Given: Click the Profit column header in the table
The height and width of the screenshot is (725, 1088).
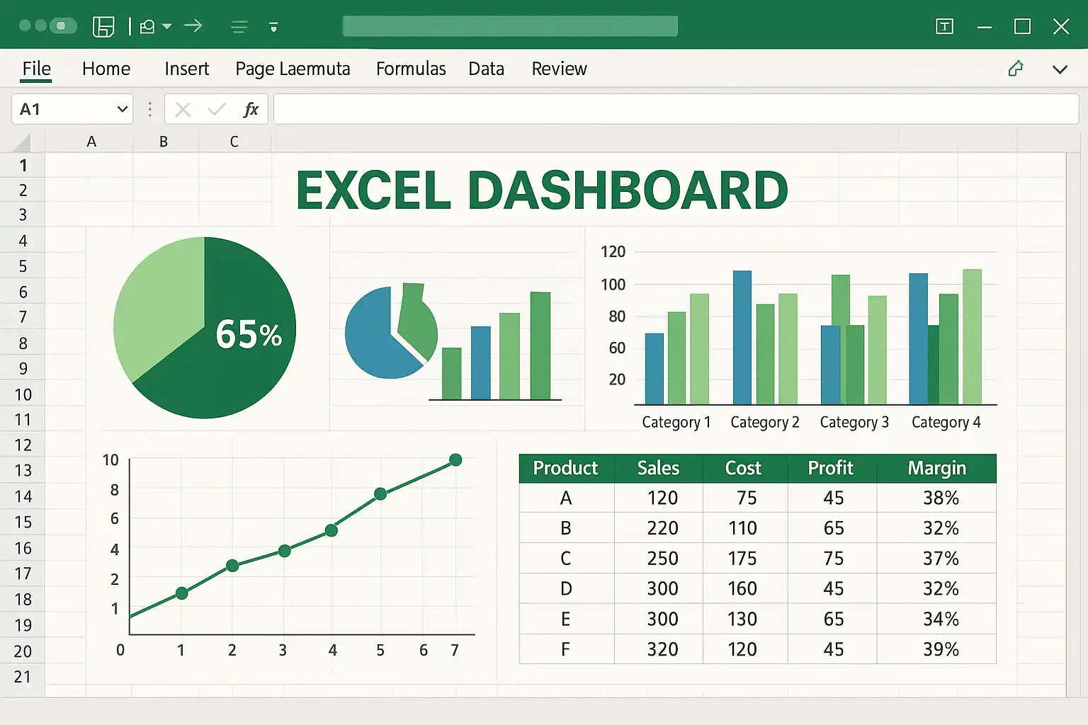Looking at the screenshot, I should [832, 468].
